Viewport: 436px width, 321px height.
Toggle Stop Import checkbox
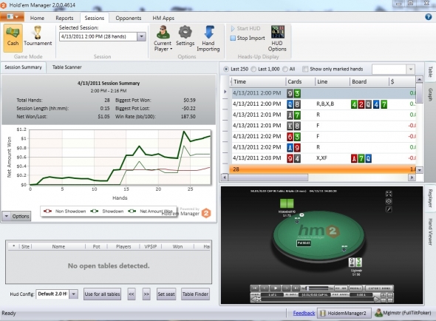tap(233, 38)
